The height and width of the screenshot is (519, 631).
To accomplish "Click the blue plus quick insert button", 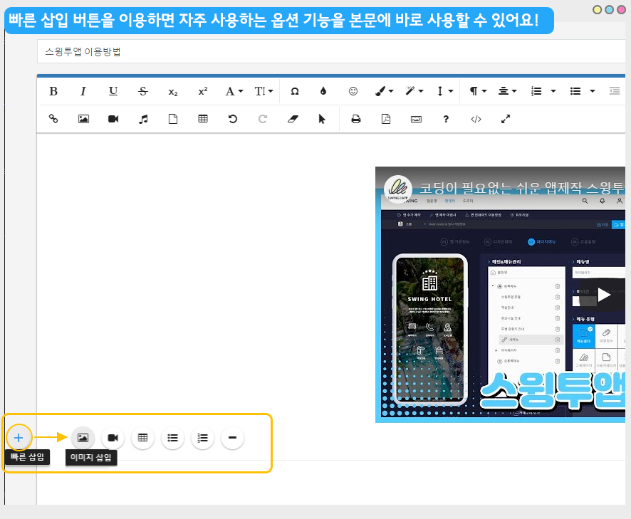I will [x=19, y=437].
